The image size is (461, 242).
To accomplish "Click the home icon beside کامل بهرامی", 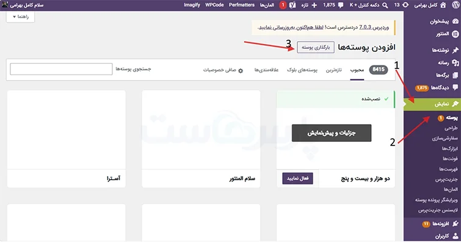I will [443, 5].
